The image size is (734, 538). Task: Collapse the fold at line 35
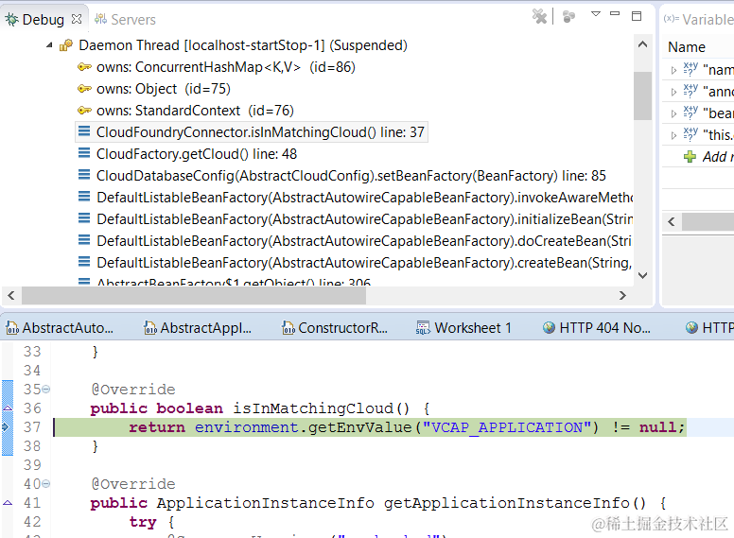coord(45,390)
